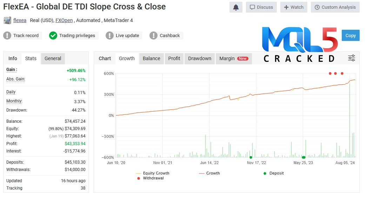Click the Track record warning icon

[7, 35]
